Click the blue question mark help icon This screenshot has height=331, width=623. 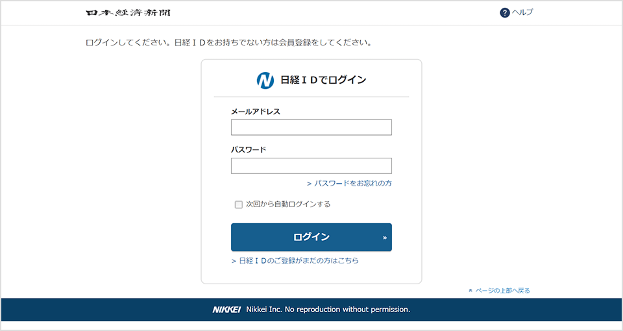pyautogui.click(x=505, y=13)
